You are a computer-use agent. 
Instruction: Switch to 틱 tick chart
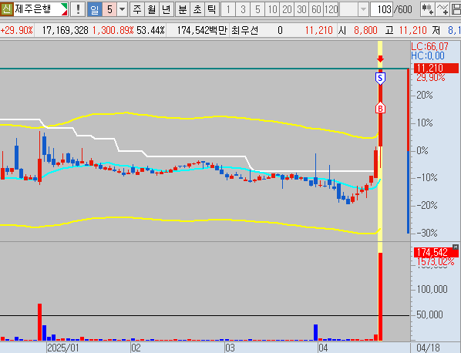point(212,9)
